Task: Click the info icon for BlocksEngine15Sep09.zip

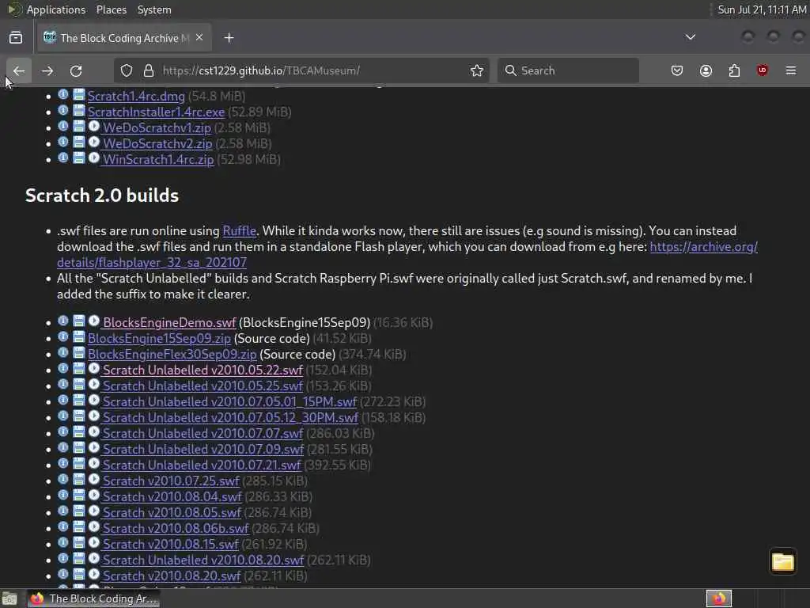Action: pyautogui.click(x=63, y=337)
